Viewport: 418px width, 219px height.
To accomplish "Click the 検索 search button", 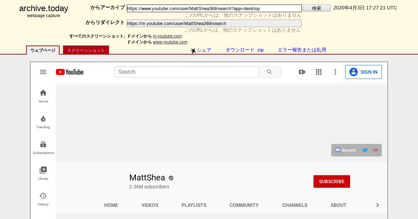I will [x=317, y=8].
